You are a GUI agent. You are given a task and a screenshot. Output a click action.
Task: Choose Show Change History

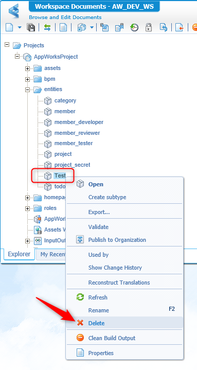pos(124,268)
